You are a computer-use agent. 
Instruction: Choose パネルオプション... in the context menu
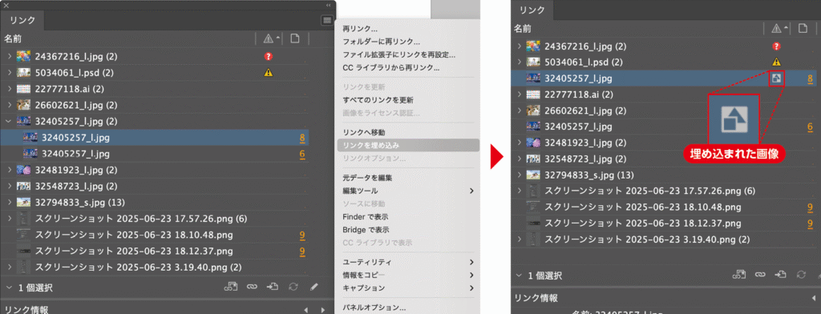374,308
